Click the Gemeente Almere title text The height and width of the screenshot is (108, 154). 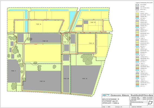tap(120, 95)
